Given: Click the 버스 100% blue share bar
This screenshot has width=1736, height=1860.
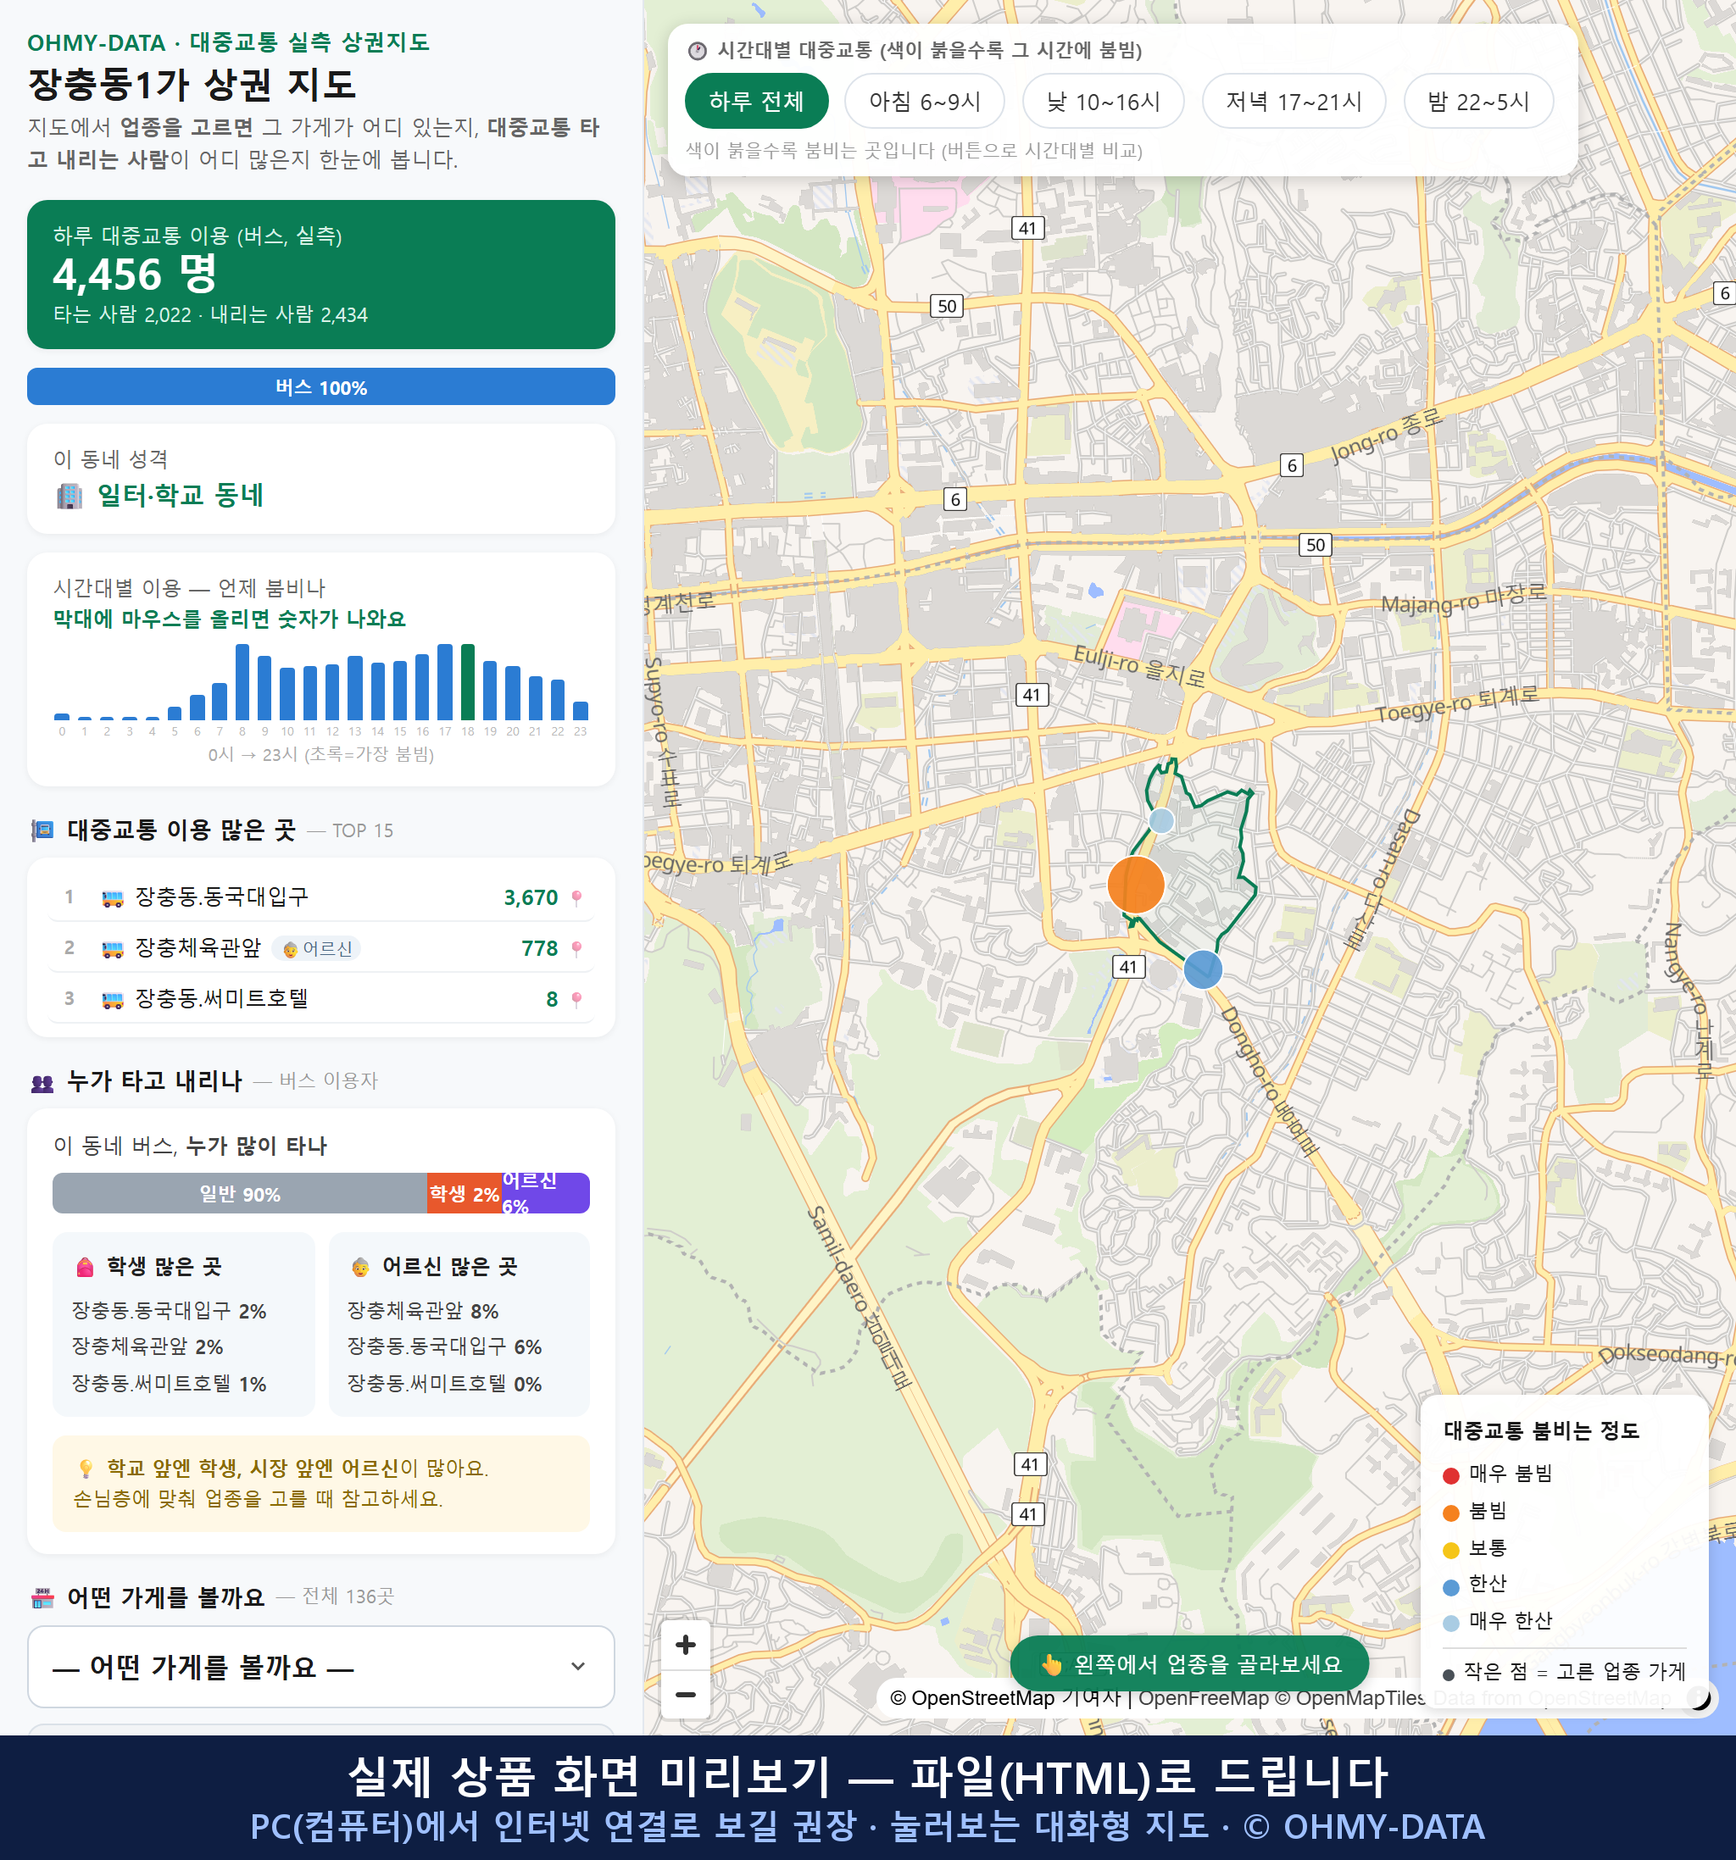Looking at the screenshot, I should tap(321, 386).
